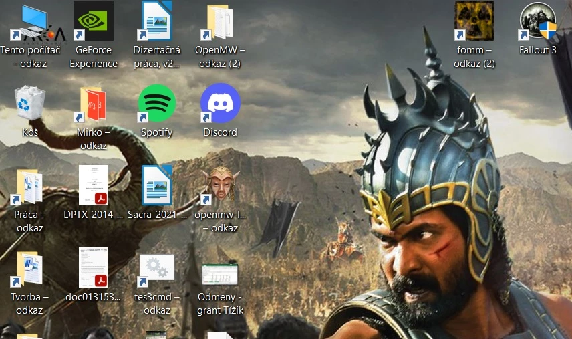572x339 pixels.
Task: Select the Práca – odkaz folder icon
Action: [27, 187]
